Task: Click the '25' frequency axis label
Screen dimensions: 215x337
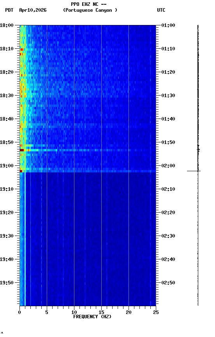Action: [x=156, y=312]
